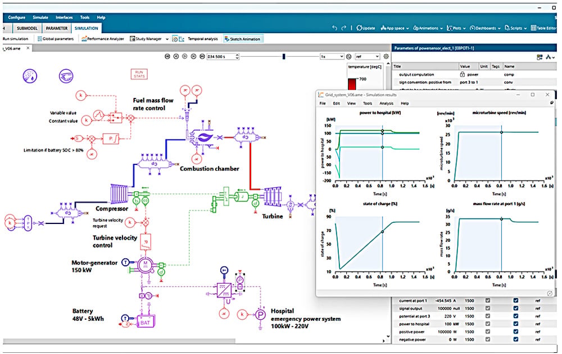
Task: Click the animation time stepper arrows
Action: pyautogui.click(x=237, y=57)
